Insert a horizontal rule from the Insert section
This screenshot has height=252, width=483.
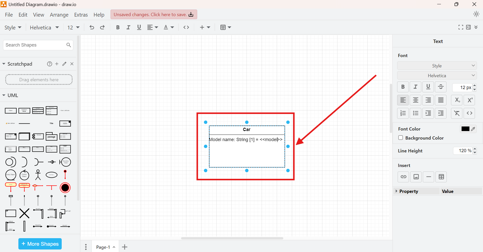pos(428,177)
